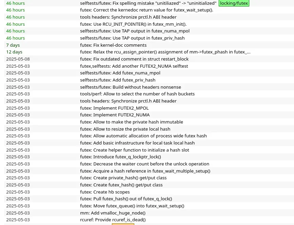Open 46 hours tools headers prctl.h commit

pyautogui.click(x=128, y=17)
